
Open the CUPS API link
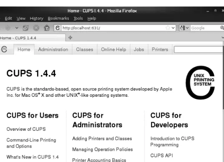[161, 155]
